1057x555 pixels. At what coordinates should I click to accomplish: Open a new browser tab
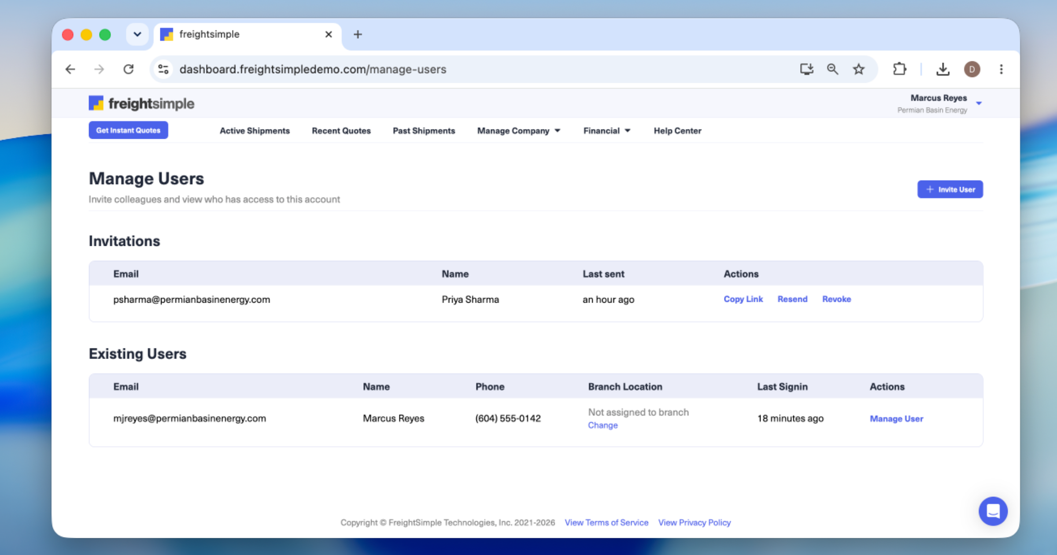(358, 34)
